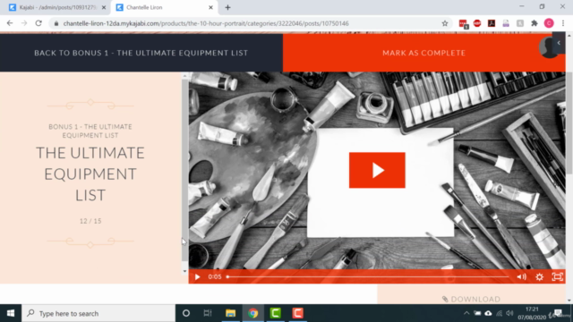Open Task View on taskbar

[208, 313]
